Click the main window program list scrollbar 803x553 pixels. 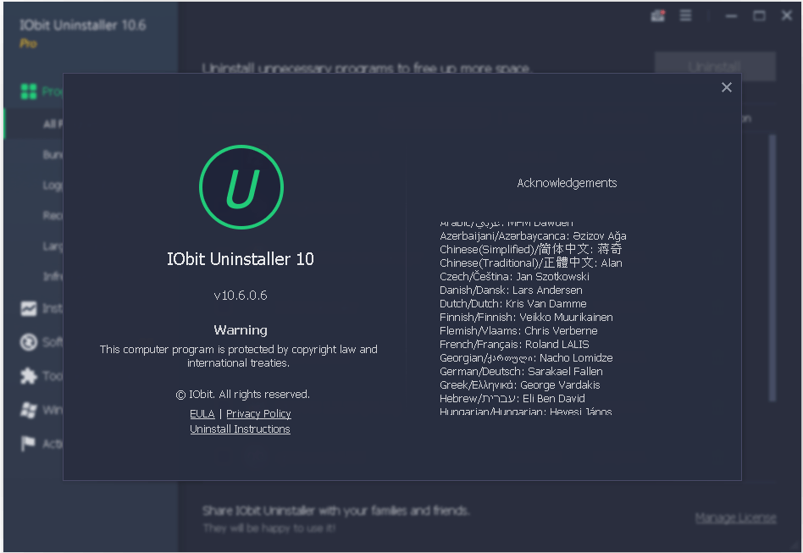773,268
